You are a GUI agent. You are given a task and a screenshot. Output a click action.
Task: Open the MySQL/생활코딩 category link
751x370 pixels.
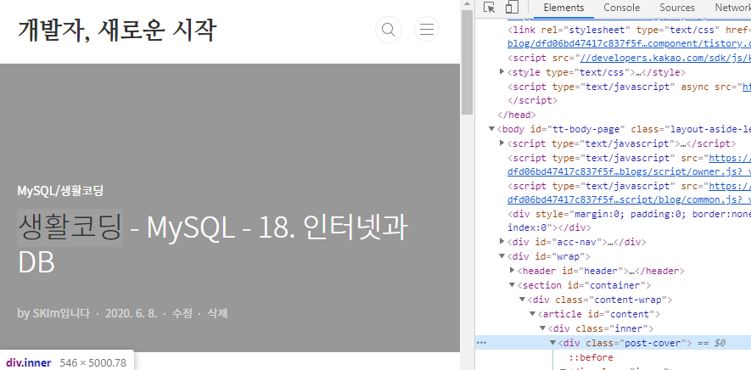pos(60,191)
